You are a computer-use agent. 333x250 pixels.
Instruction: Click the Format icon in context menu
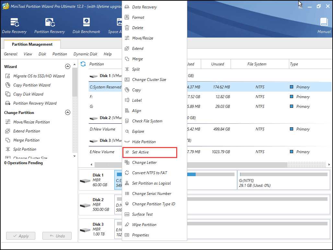click(x=127, y=17)
